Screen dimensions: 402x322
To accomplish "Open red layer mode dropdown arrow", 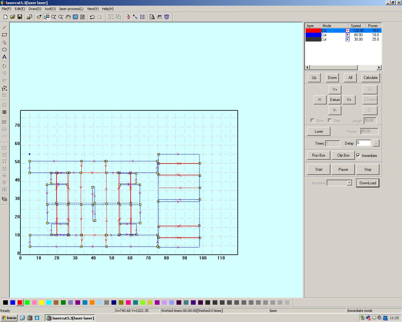I will pos(348,31).
